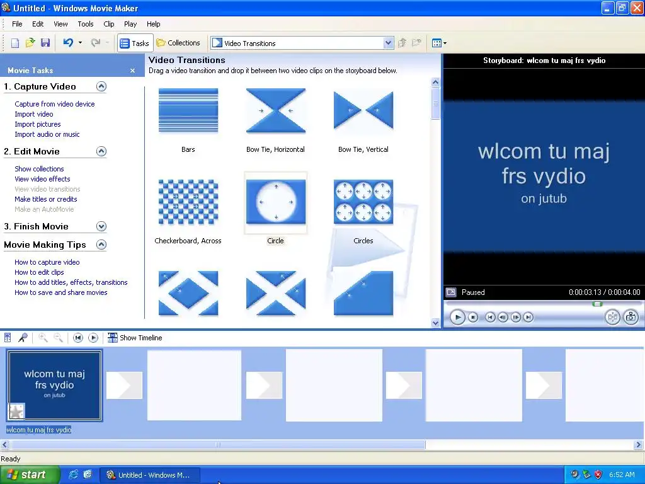Stop the preview monitor playback
This screenshot has width=645, height=484.
473,318
